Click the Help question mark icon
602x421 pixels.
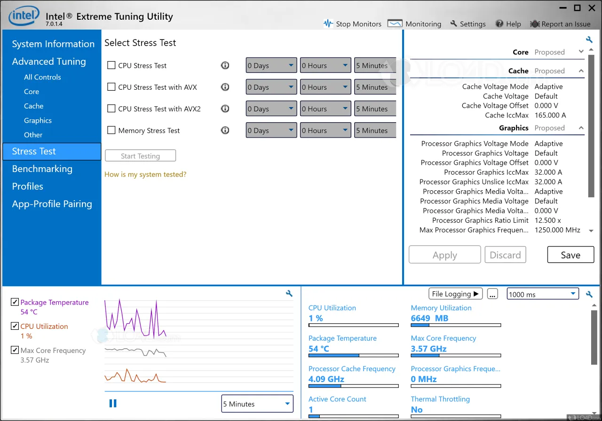500,23
